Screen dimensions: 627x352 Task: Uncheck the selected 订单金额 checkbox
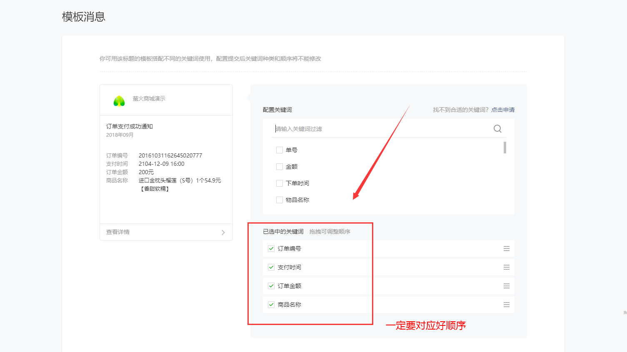[271, 286]
